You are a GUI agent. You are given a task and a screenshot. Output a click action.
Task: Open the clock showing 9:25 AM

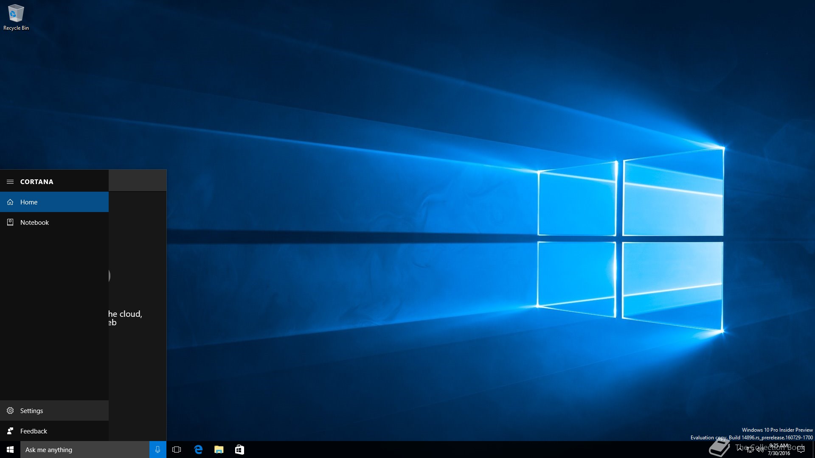[778, 450]
